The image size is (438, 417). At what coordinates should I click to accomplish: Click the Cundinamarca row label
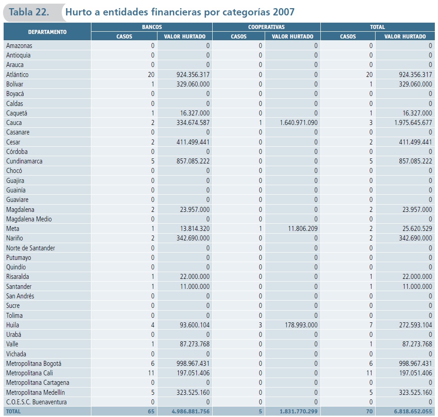click(x=24, y=161)
